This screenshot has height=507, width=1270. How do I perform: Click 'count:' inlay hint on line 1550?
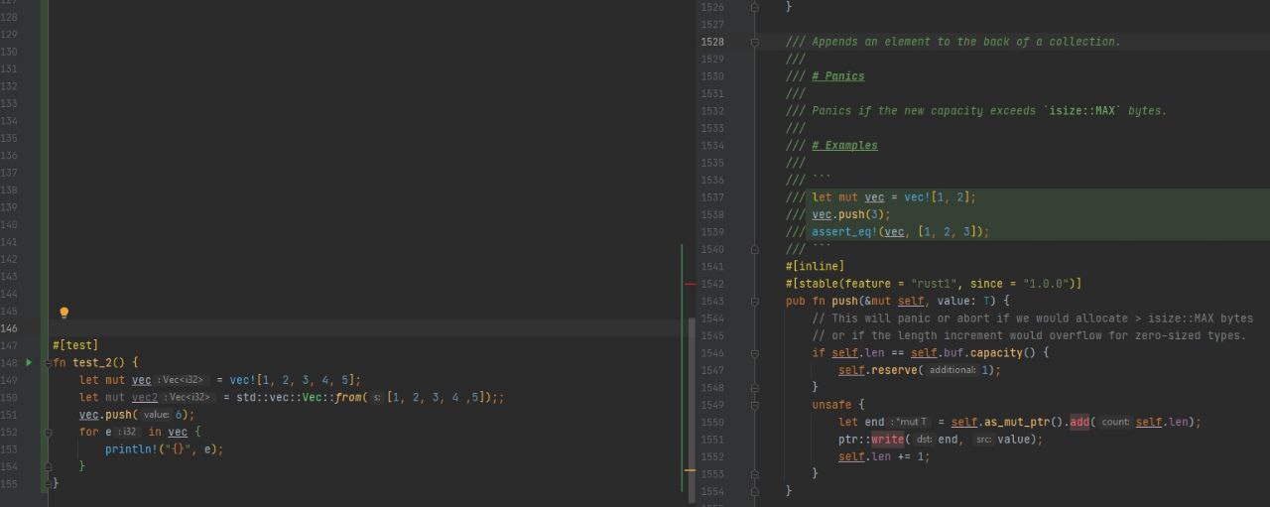(x=1115, y=422)
